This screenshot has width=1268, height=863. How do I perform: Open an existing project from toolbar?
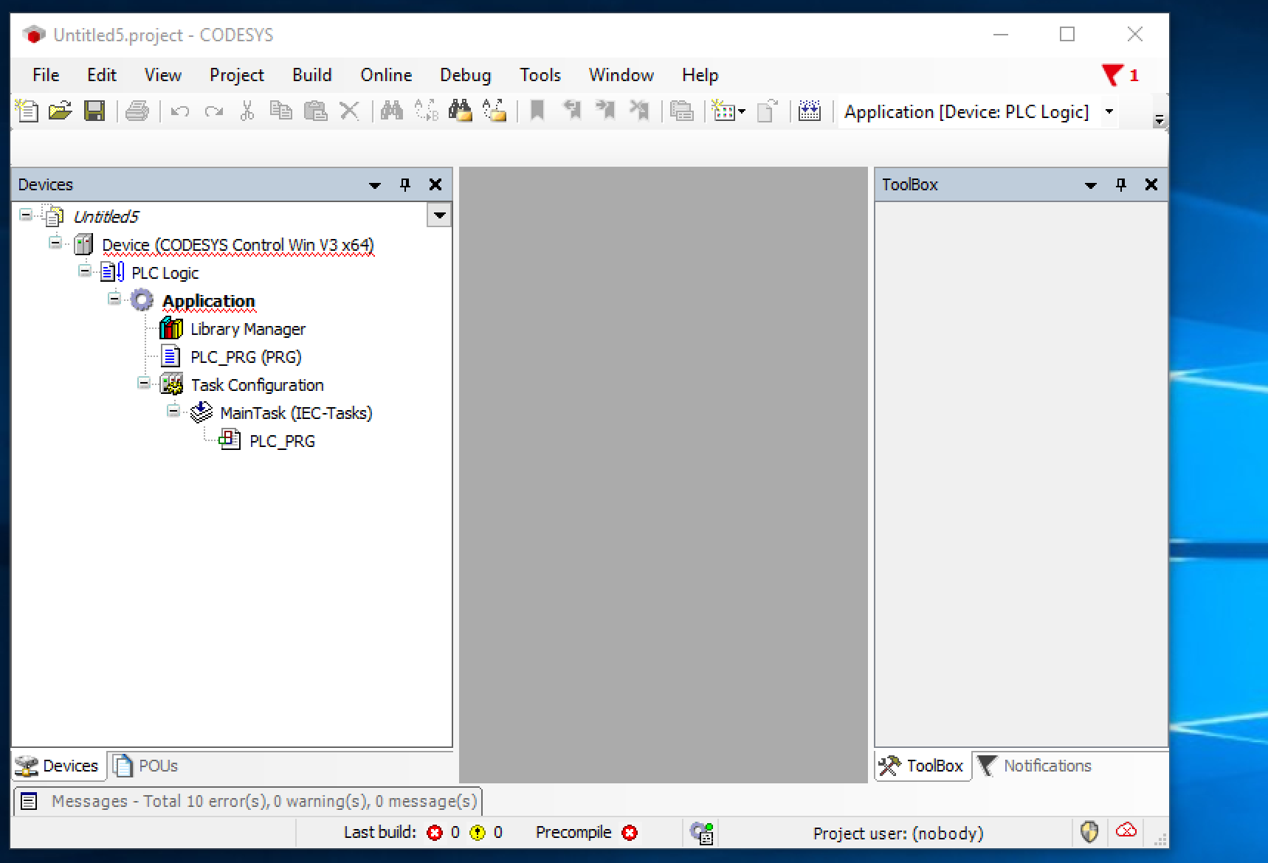coord(61,111)
